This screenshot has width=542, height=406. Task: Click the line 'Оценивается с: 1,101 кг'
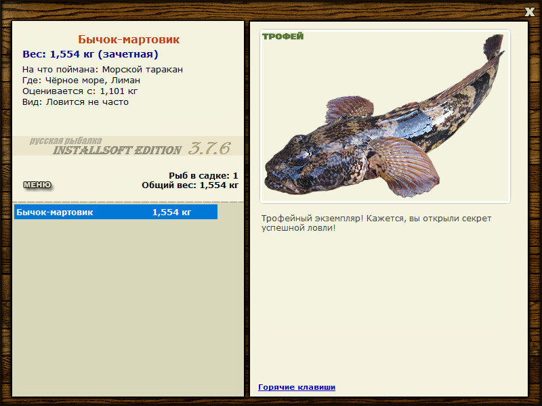[x=80, y=91]
